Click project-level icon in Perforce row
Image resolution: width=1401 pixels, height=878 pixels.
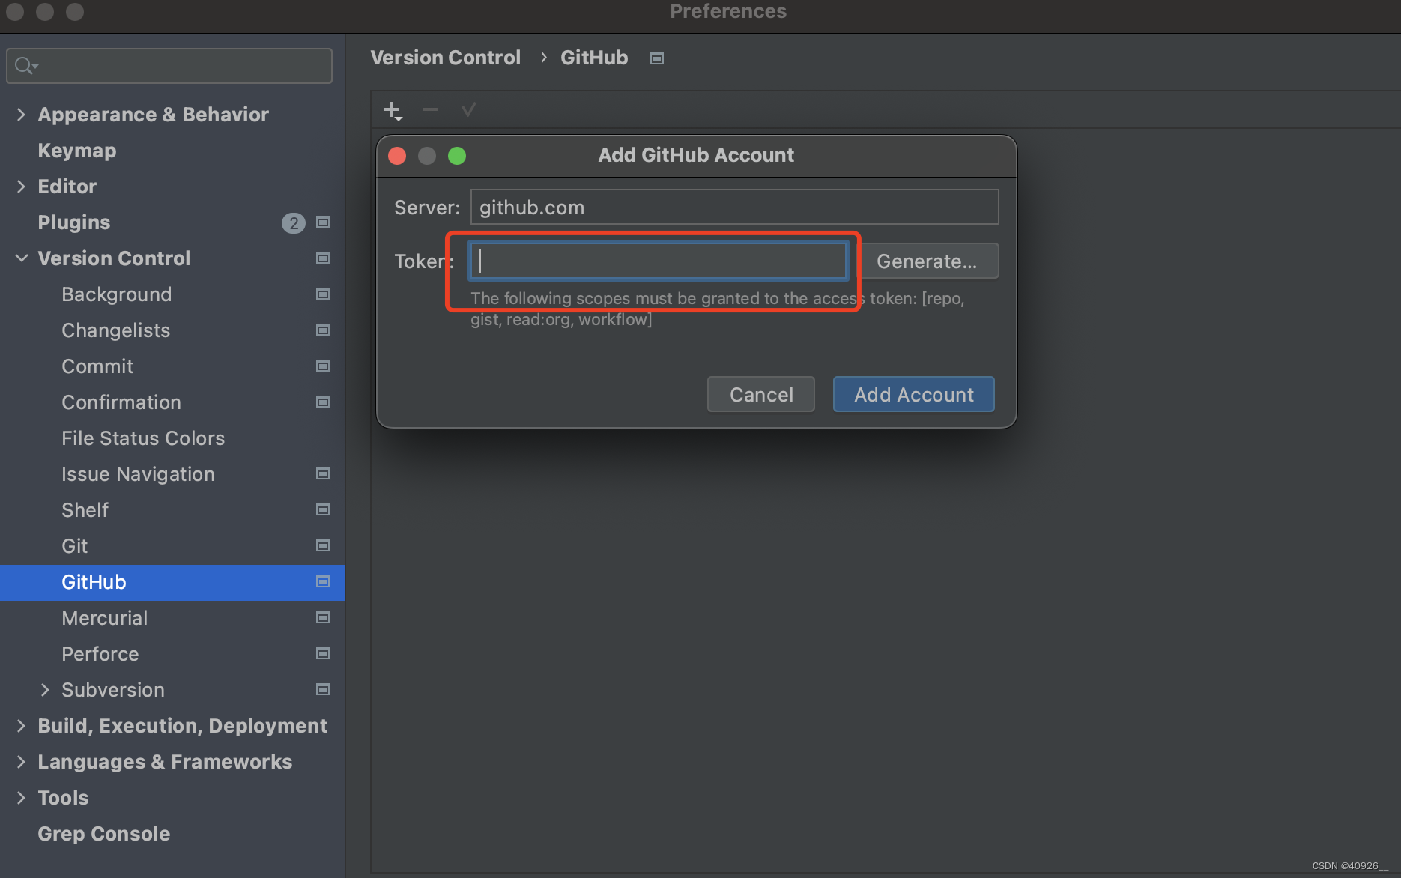(323, 653)
